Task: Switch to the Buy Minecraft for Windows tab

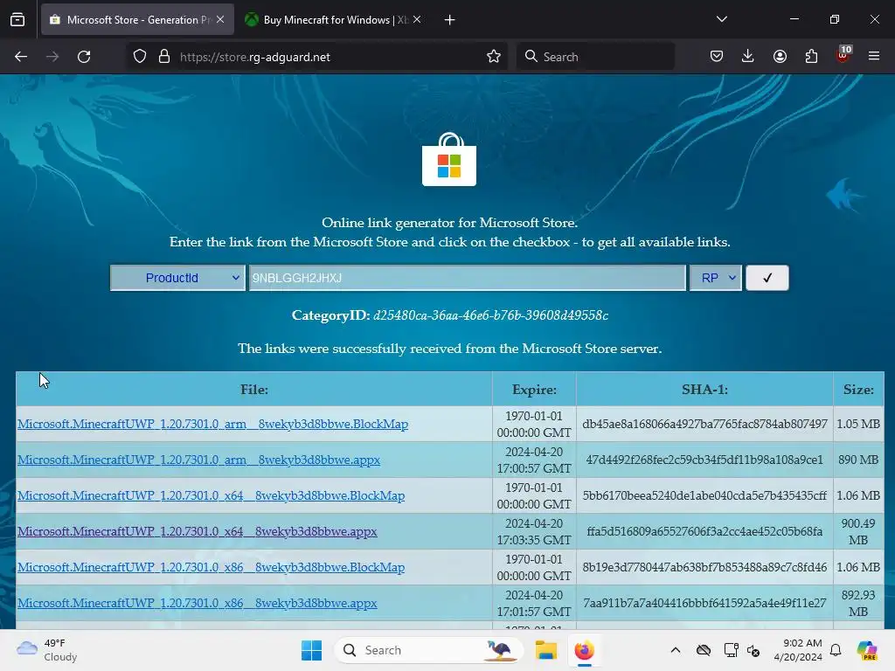Action: click(334, 19)
